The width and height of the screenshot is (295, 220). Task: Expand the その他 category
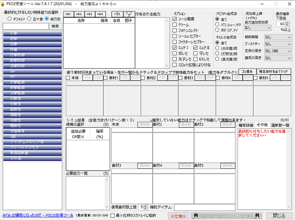pyautogui.click(x=32, y=158)
